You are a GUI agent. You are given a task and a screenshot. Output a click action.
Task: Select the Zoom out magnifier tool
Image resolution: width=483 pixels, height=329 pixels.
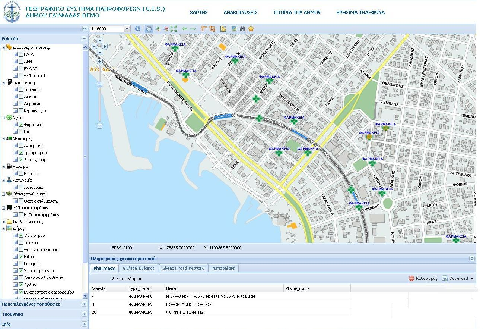165,29
